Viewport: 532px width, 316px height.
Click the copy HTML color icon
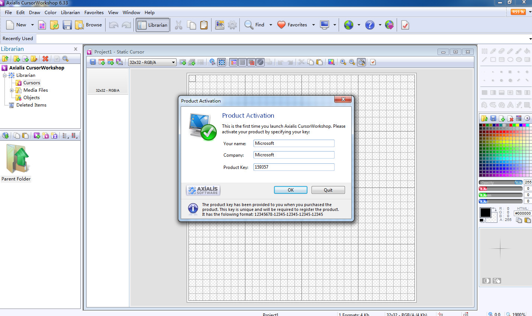(519, 220)
